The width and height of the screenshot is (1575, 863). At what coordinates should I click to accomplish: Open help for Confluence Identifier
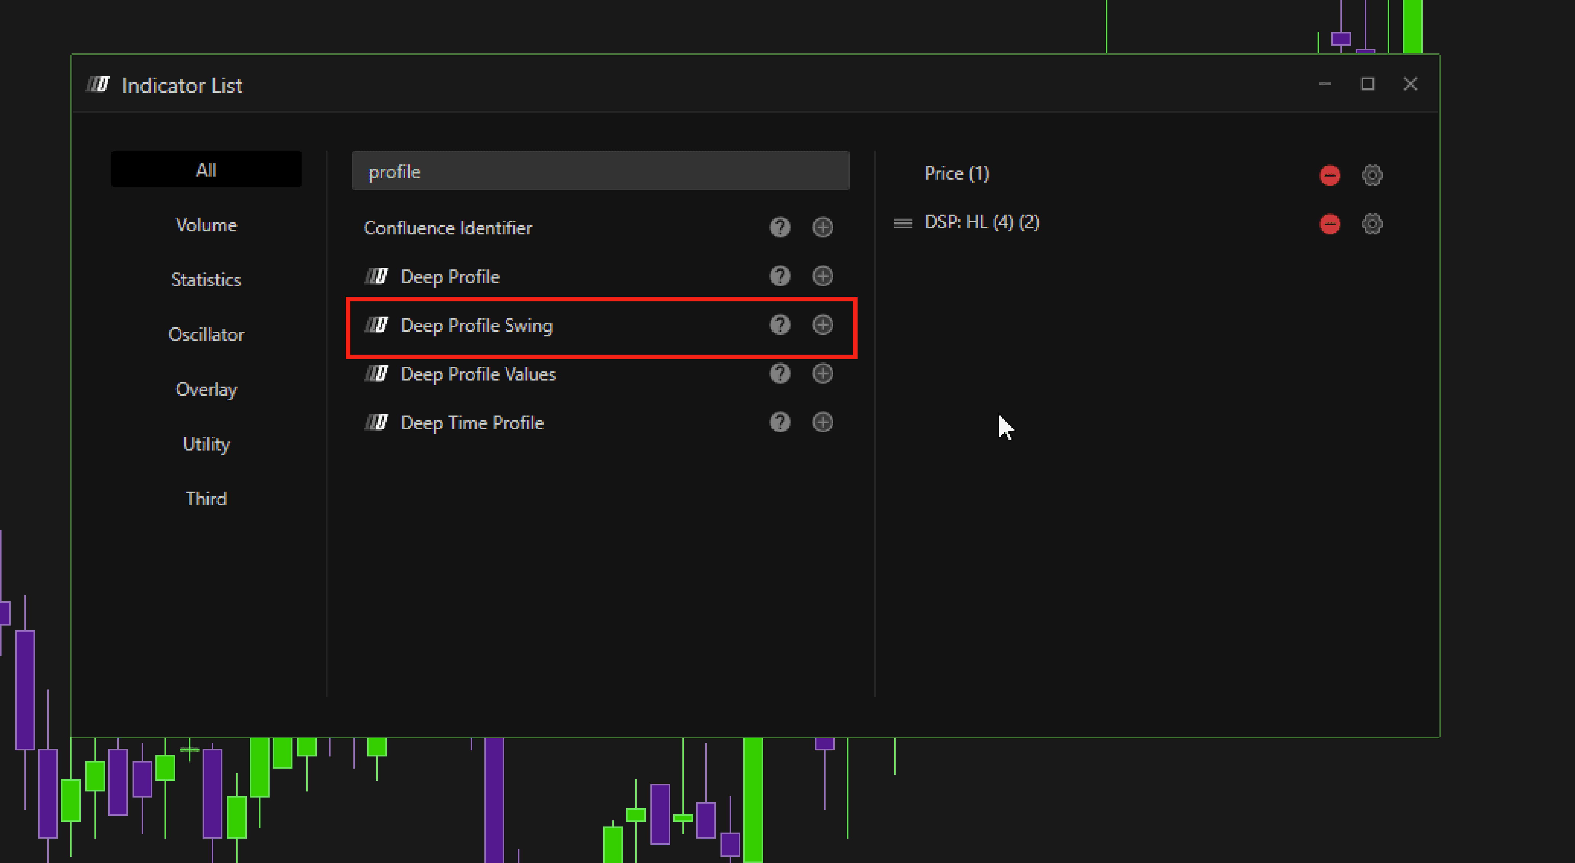(x=780, y=227)
